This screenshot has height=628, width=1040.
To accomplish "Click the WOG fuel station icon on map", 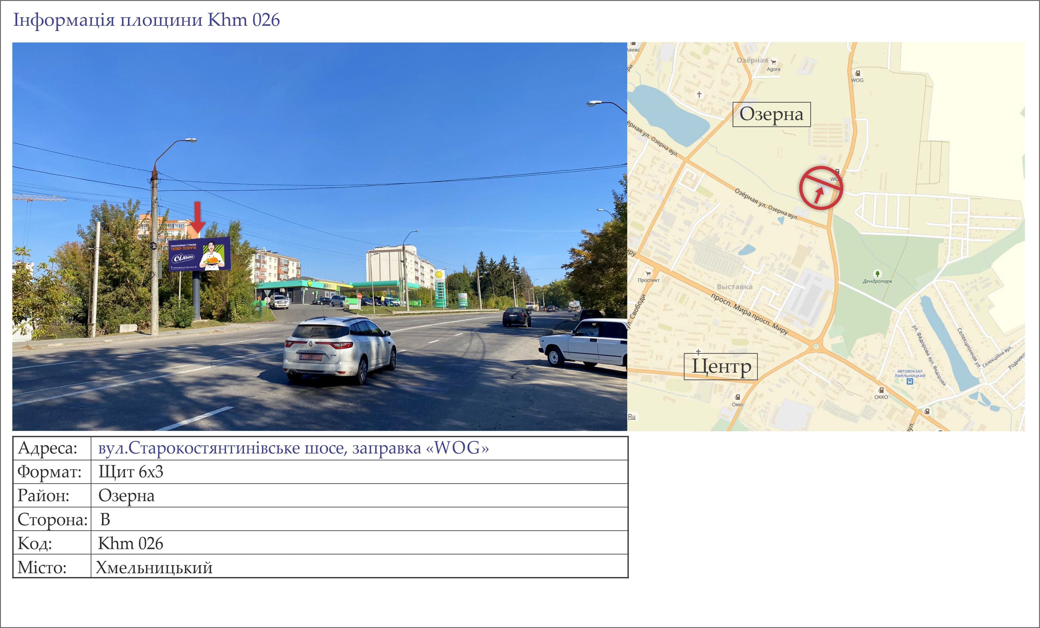I will pos(857,73).
